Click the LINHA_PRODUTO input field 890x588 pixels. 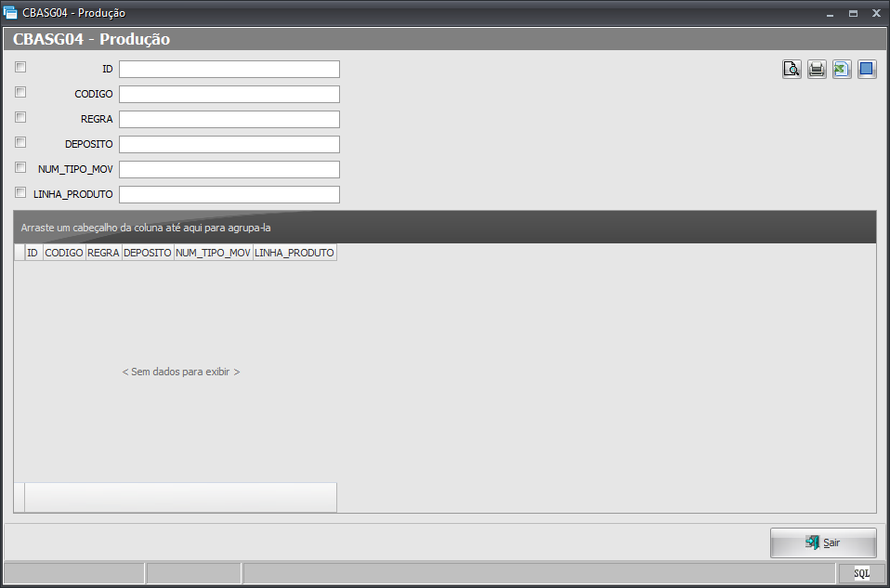click(229, 194)
